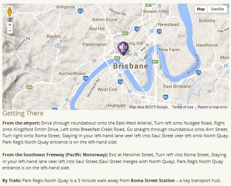Click the Google logo on map
Viewport: 231px width, 186px height.
point(15,105)
